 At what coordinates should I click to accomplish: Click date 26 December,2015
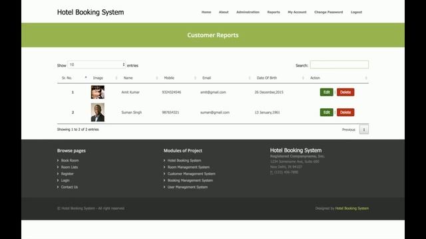(x=269, y=92)
